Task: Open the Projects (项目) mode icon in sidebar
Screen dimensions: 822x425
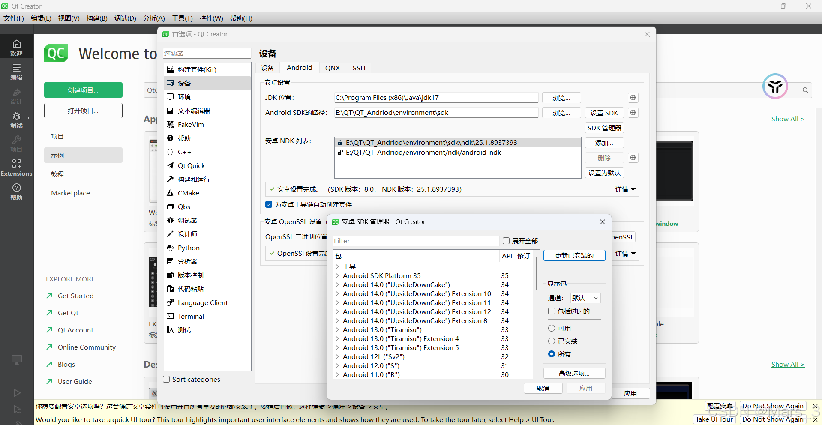Action: point(16,143)
